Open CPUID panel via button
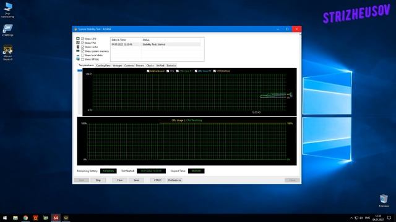The height and width of the screenshot is (222, 396). point(158,180)
